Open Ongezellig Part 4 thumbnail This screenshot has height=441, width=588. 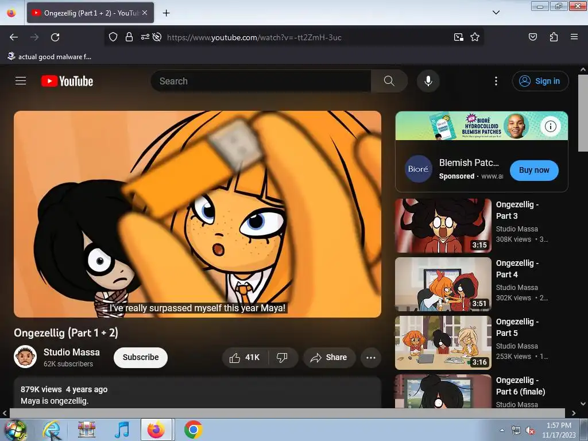tap(443, 284)
